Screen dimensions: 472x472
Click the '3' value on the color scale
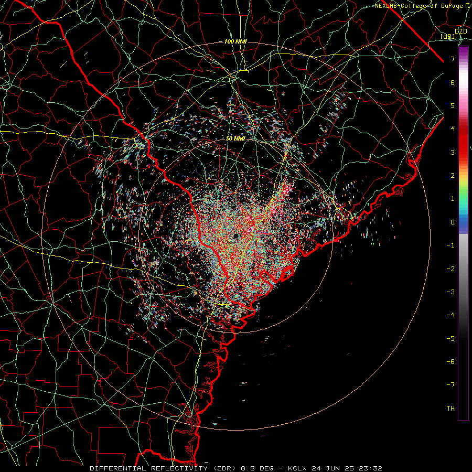[x=453, y=152]
